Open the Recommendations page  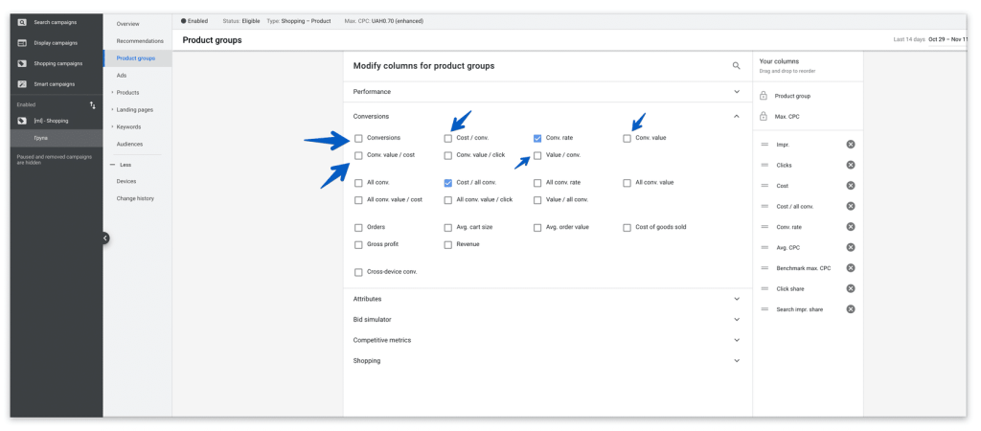[x=139, y=41]
